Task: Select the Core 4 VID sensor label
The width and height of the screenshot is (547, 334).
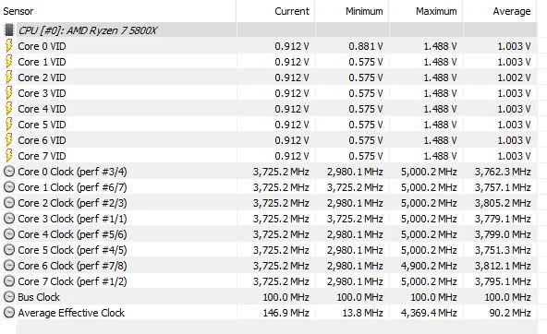Action: point(42,109)
